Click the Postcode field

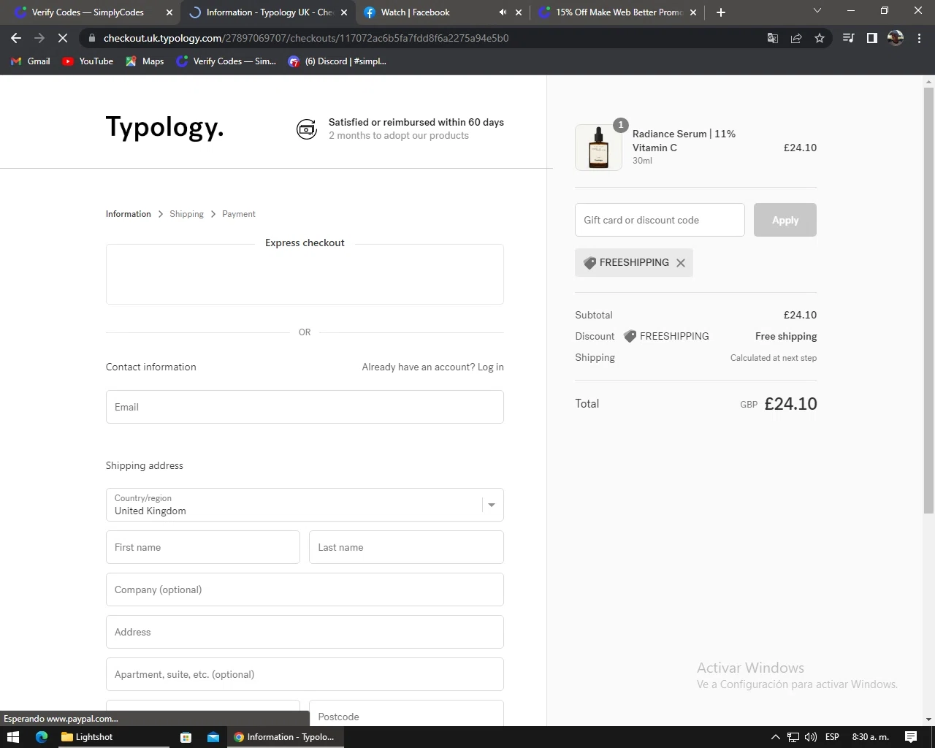(406, 713)
